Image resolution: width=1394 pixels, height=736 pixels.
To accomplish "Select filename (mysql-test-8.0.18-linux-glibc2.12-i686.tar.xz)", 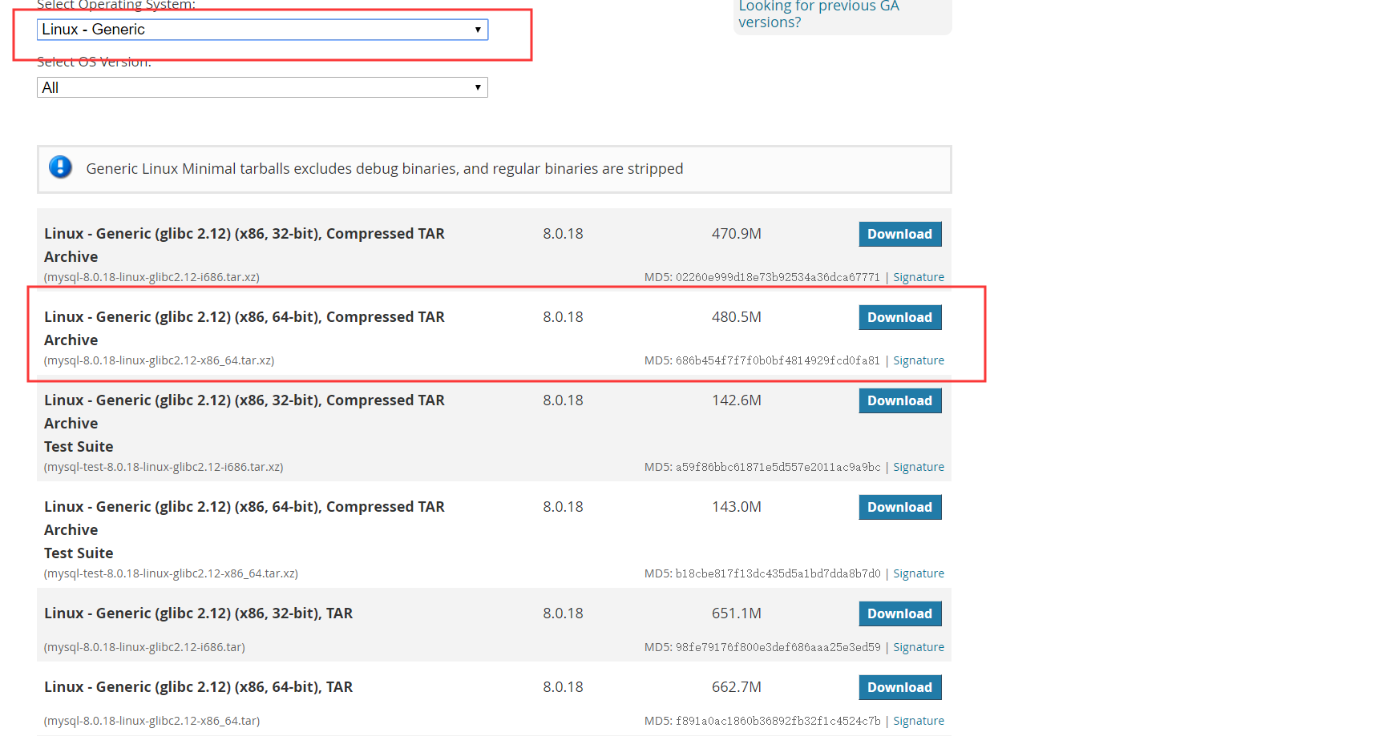I will tap(164, 467).
